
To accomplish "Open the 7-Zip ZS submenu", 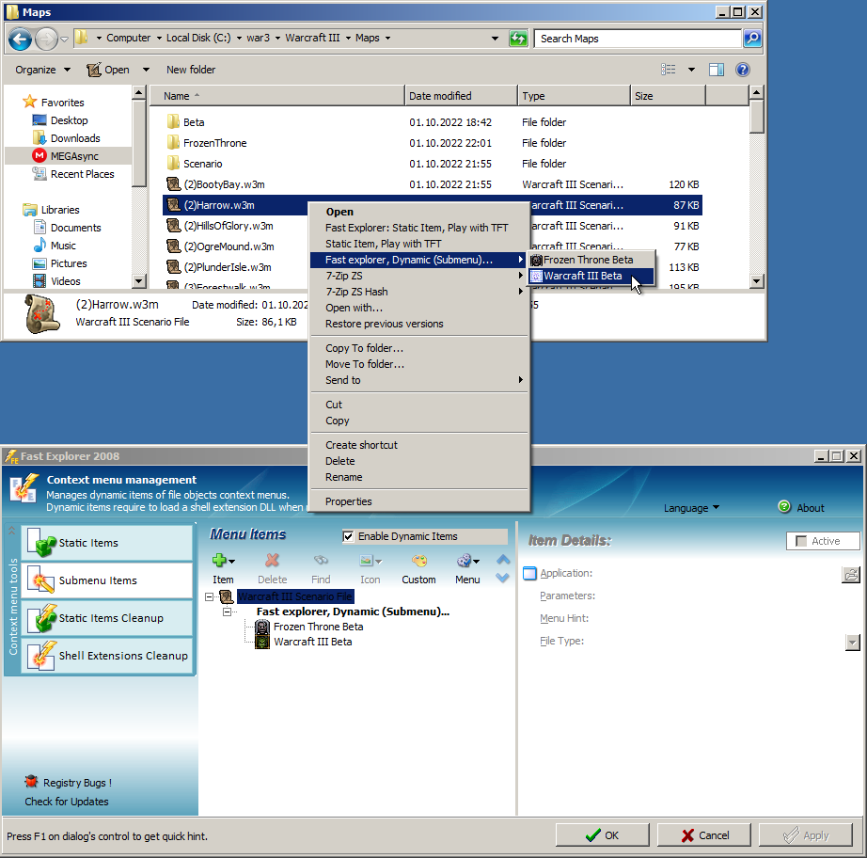I will pyautogui.click(x=418, y=276).
